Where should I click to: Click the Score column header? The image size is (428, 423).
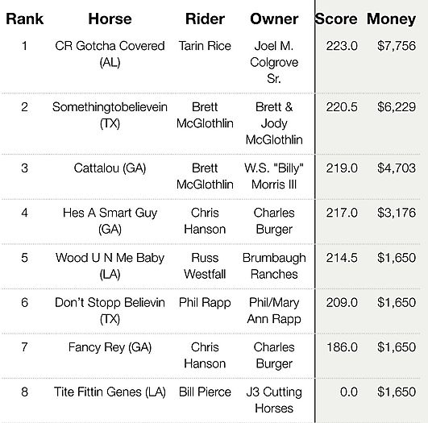tap(336, 19)
